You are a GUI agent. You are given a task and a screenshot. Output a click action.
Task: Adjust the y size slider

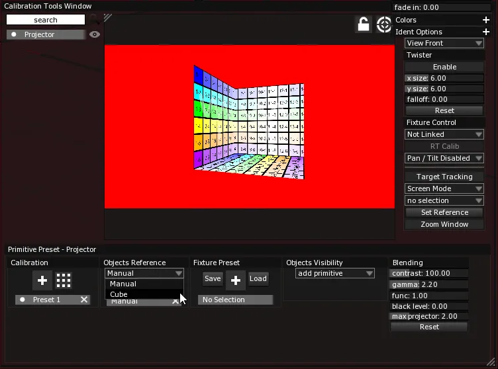click(444, 89)
